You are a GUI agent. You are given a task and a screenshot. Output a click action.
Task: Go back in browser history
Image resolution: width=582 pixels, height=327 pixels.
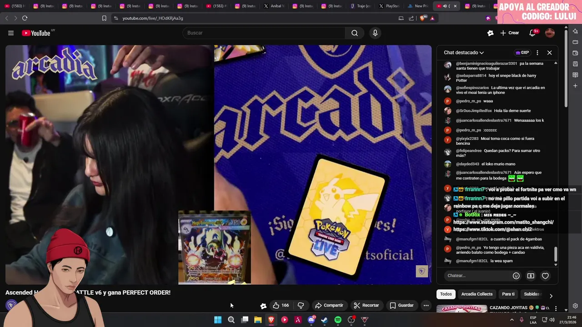[x=6, y=18]
